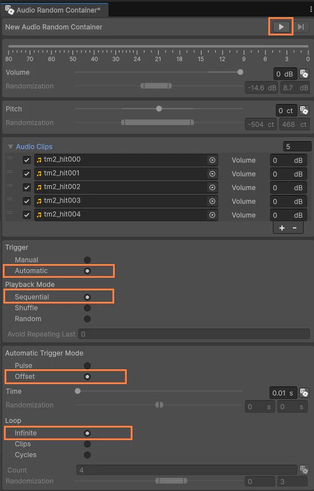Toggle Count randomization dice icon

304,470
